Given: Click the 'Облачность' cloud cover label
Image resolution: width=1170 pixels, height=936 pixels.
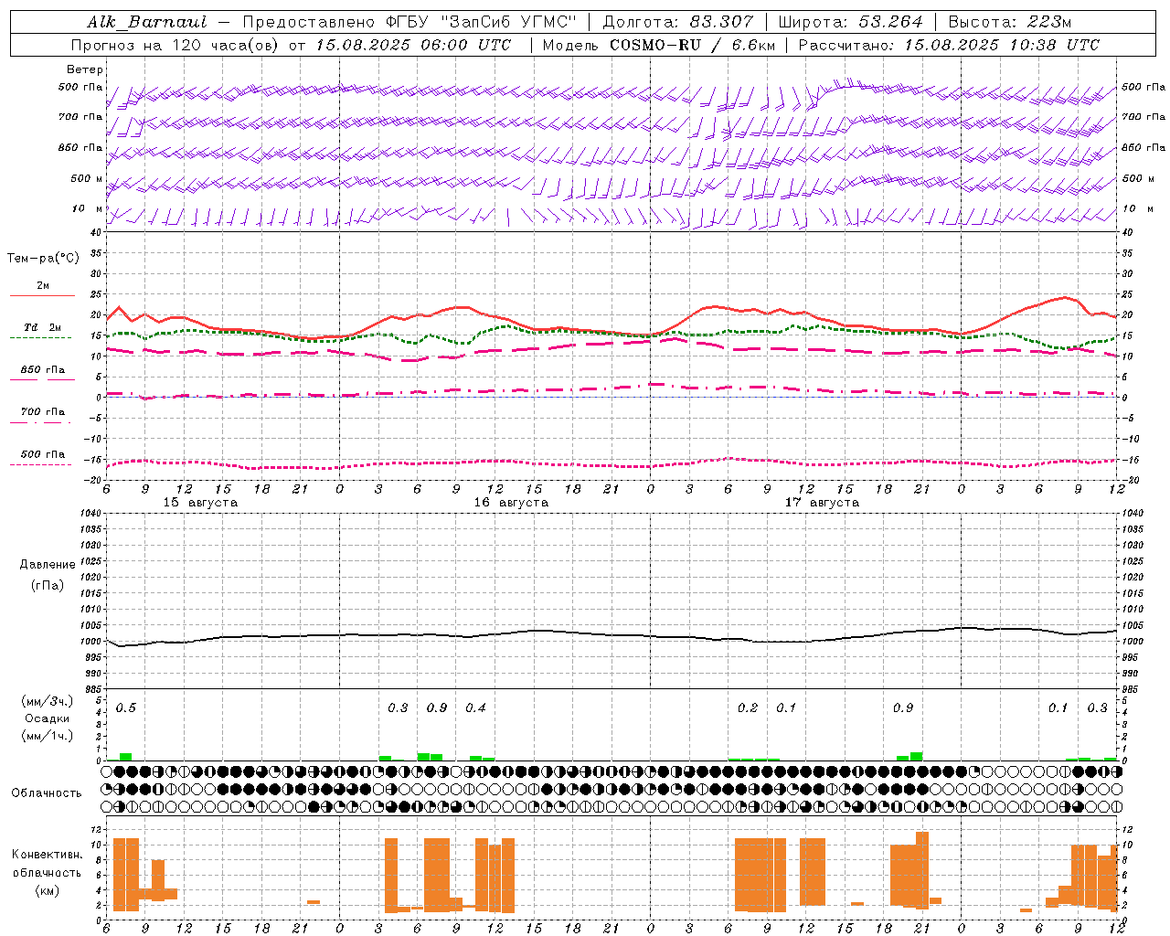Looking at the screenshot, I should pos(47,793).
